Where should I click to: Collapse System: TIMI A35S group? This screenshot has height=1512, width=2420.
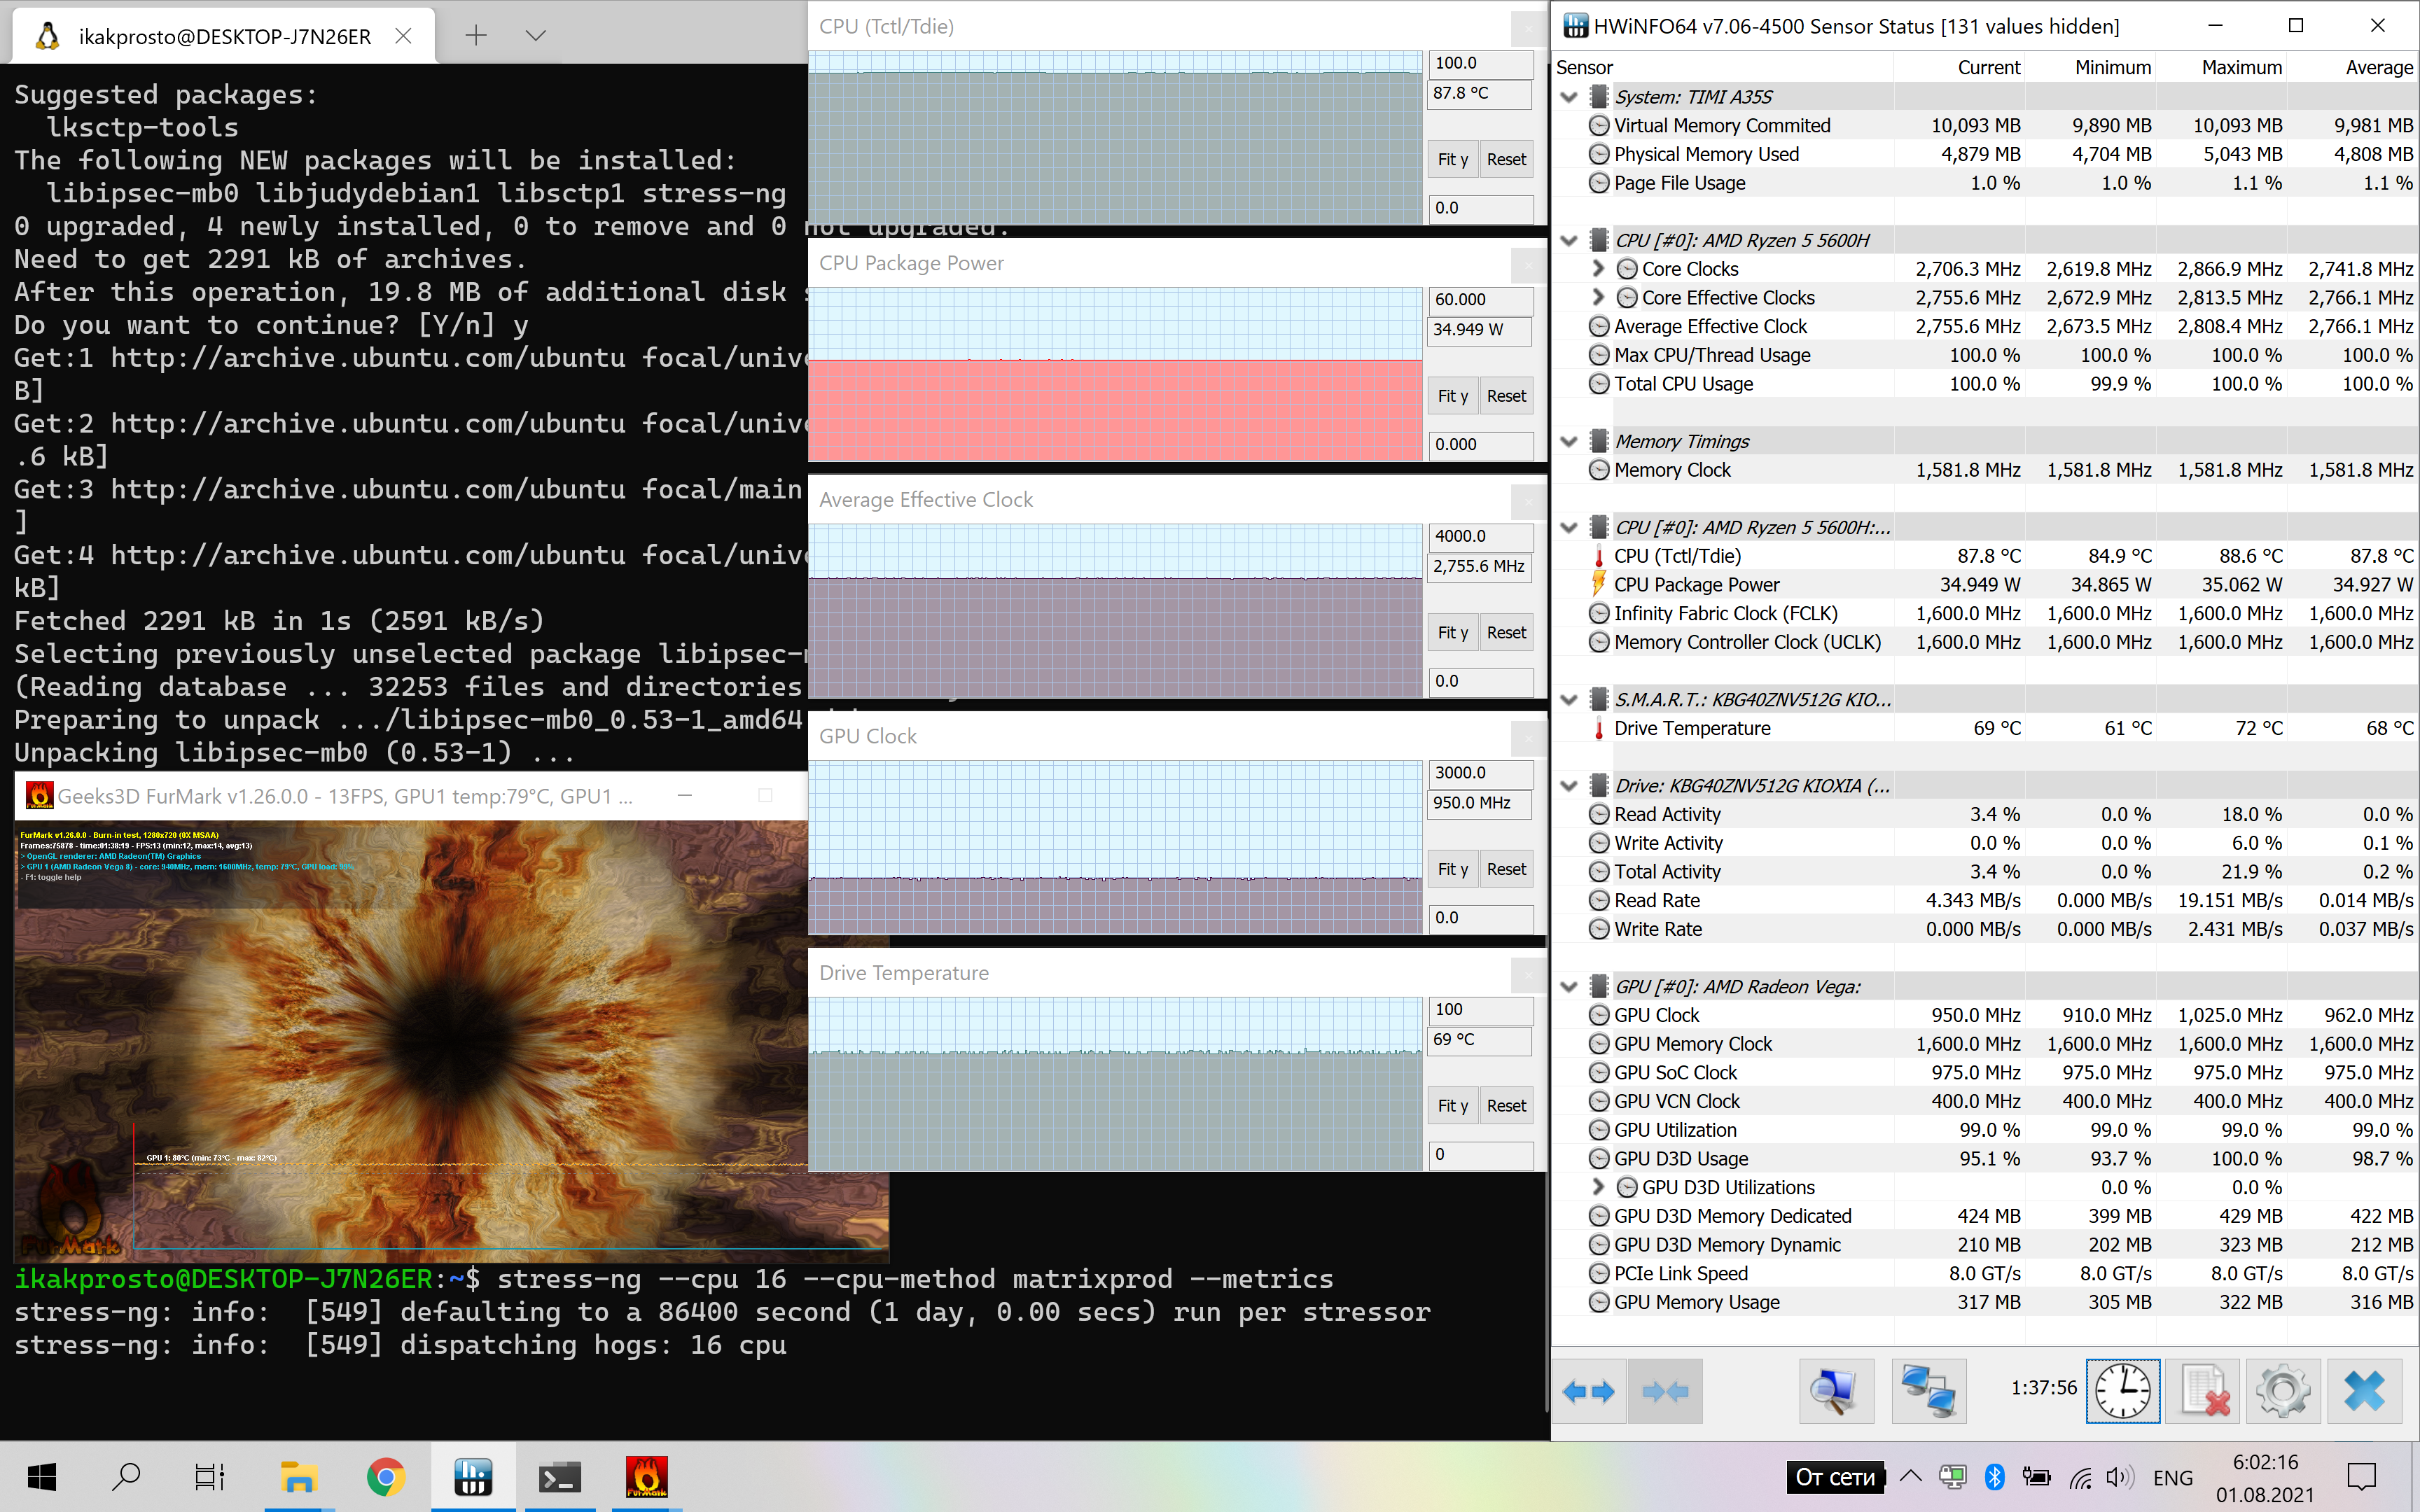(1569, 97)
